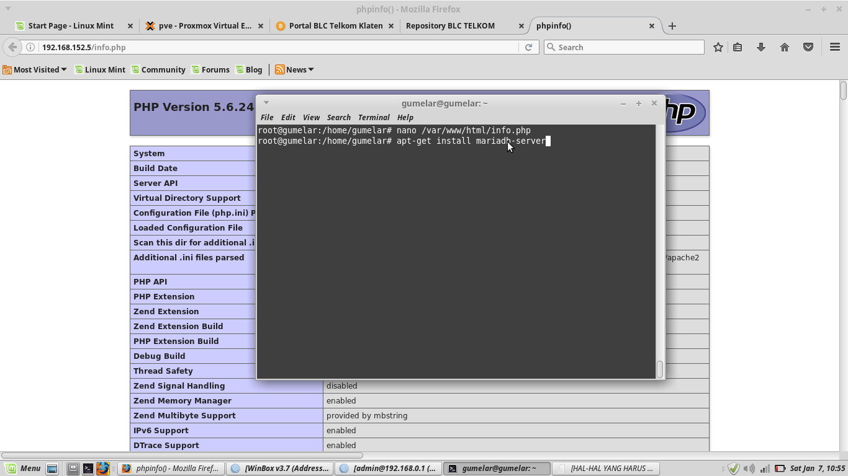The image size is (848, 476).
Task: Open the Most Visited dropdown
Action: pos(34,69)
